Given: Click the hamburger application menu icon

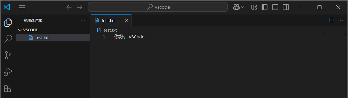Looking at the screenshot, I should pyautogui.click(x=22, y=7).
